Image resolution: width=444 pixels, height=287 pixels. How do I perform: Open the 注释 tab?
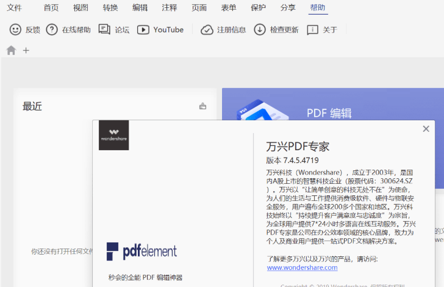pyautogui.click(x=170, y=8)
